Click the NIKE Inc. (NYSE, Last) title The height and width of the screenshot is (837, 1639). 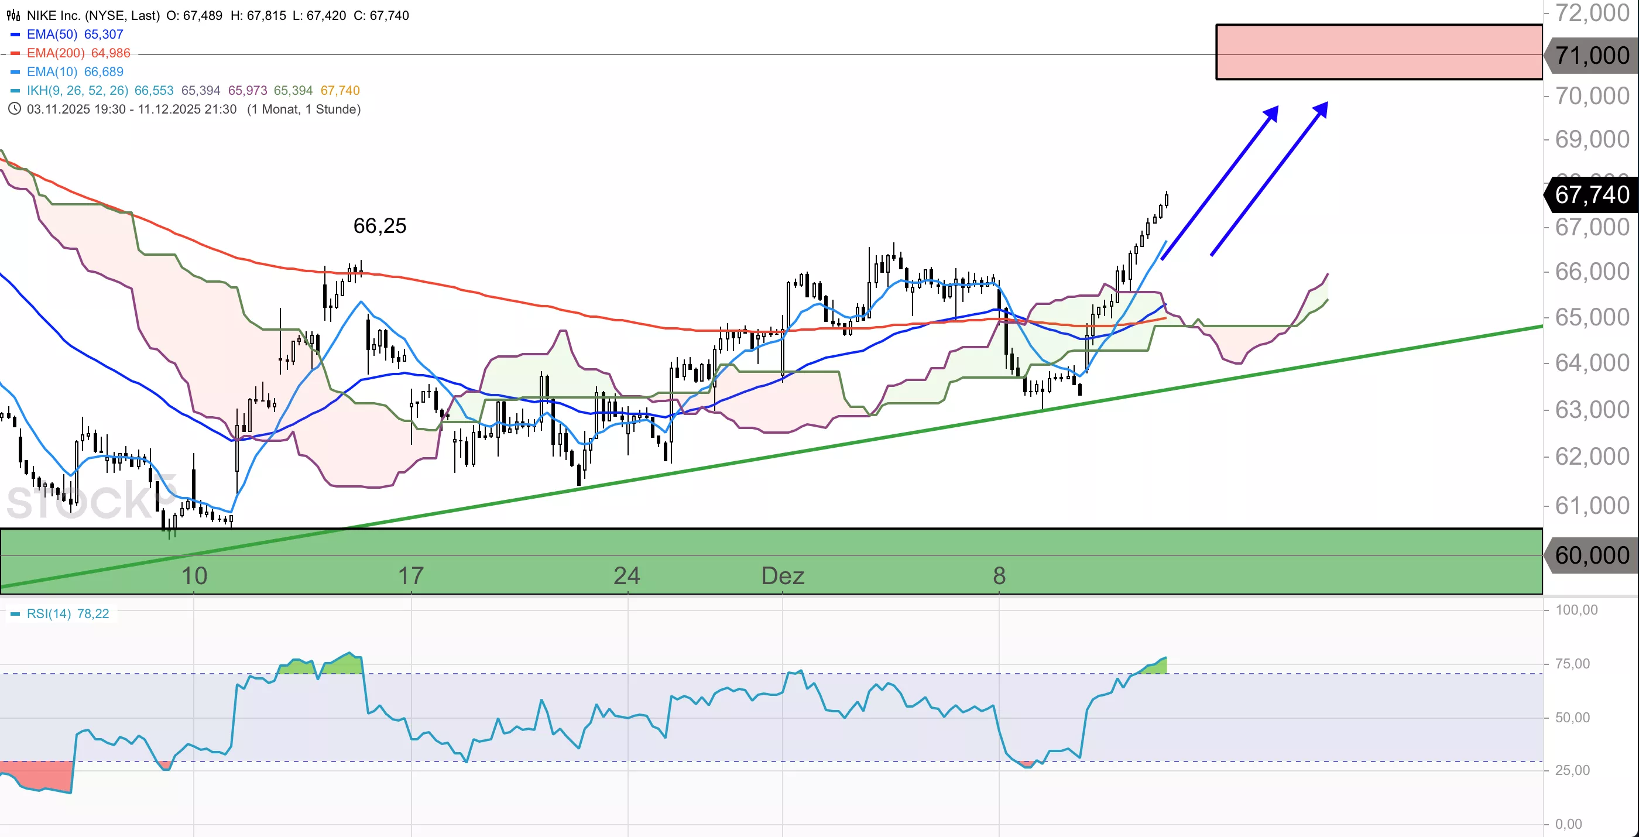pos(93,15)
